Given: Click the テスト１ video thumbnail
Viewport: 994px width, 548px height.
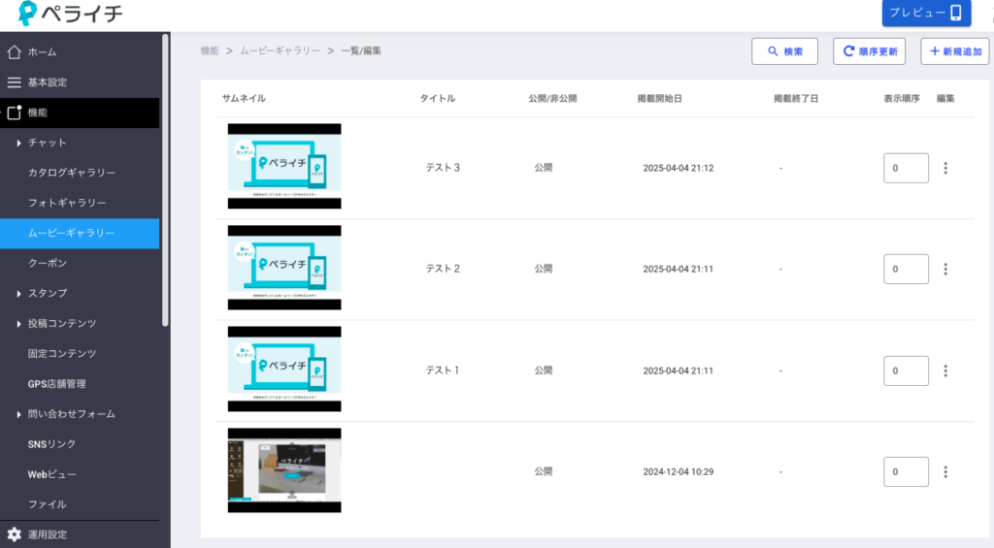Looking at the screenshot, I should click(284, 370).
